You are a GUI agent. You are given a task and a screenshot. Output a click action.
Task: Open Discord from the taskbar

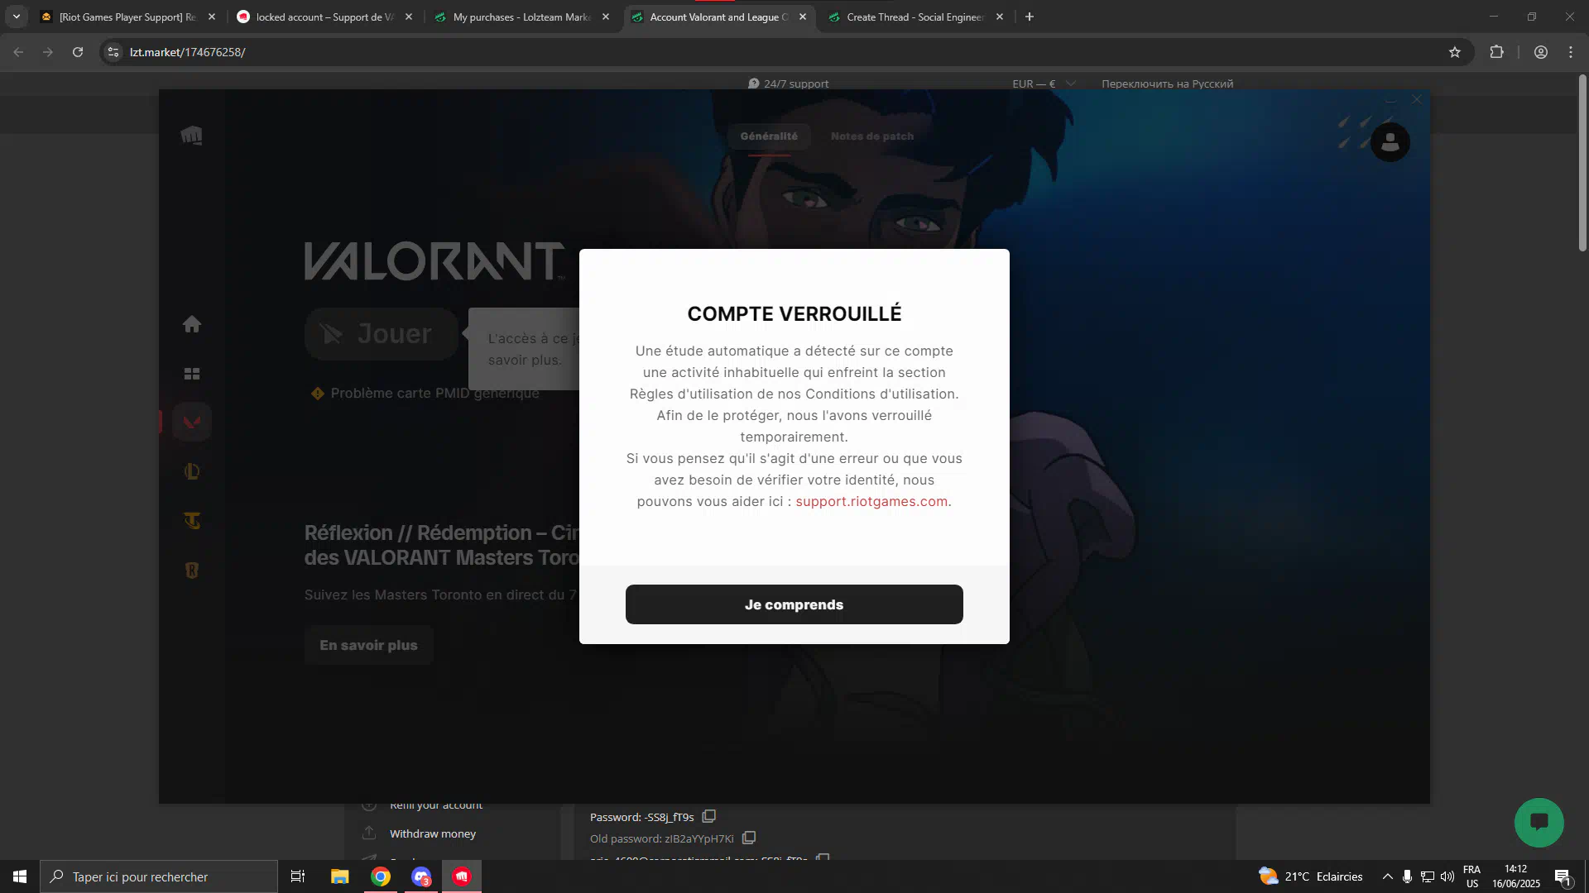point(421,876)
